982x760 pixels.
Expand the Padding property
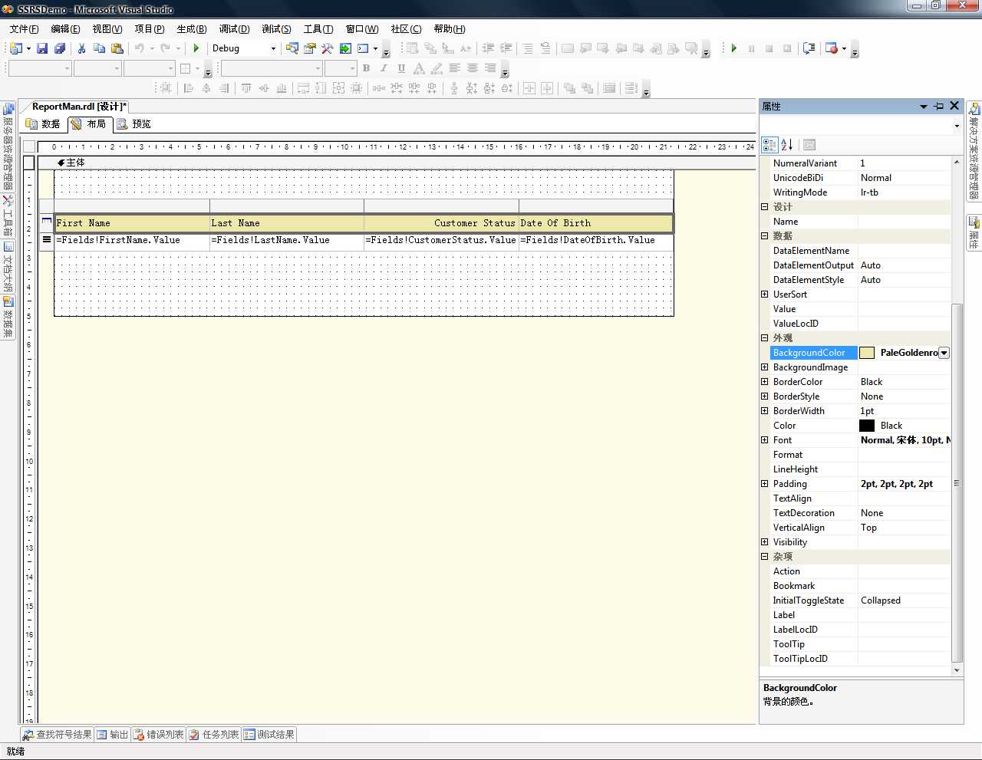(764, 484)
